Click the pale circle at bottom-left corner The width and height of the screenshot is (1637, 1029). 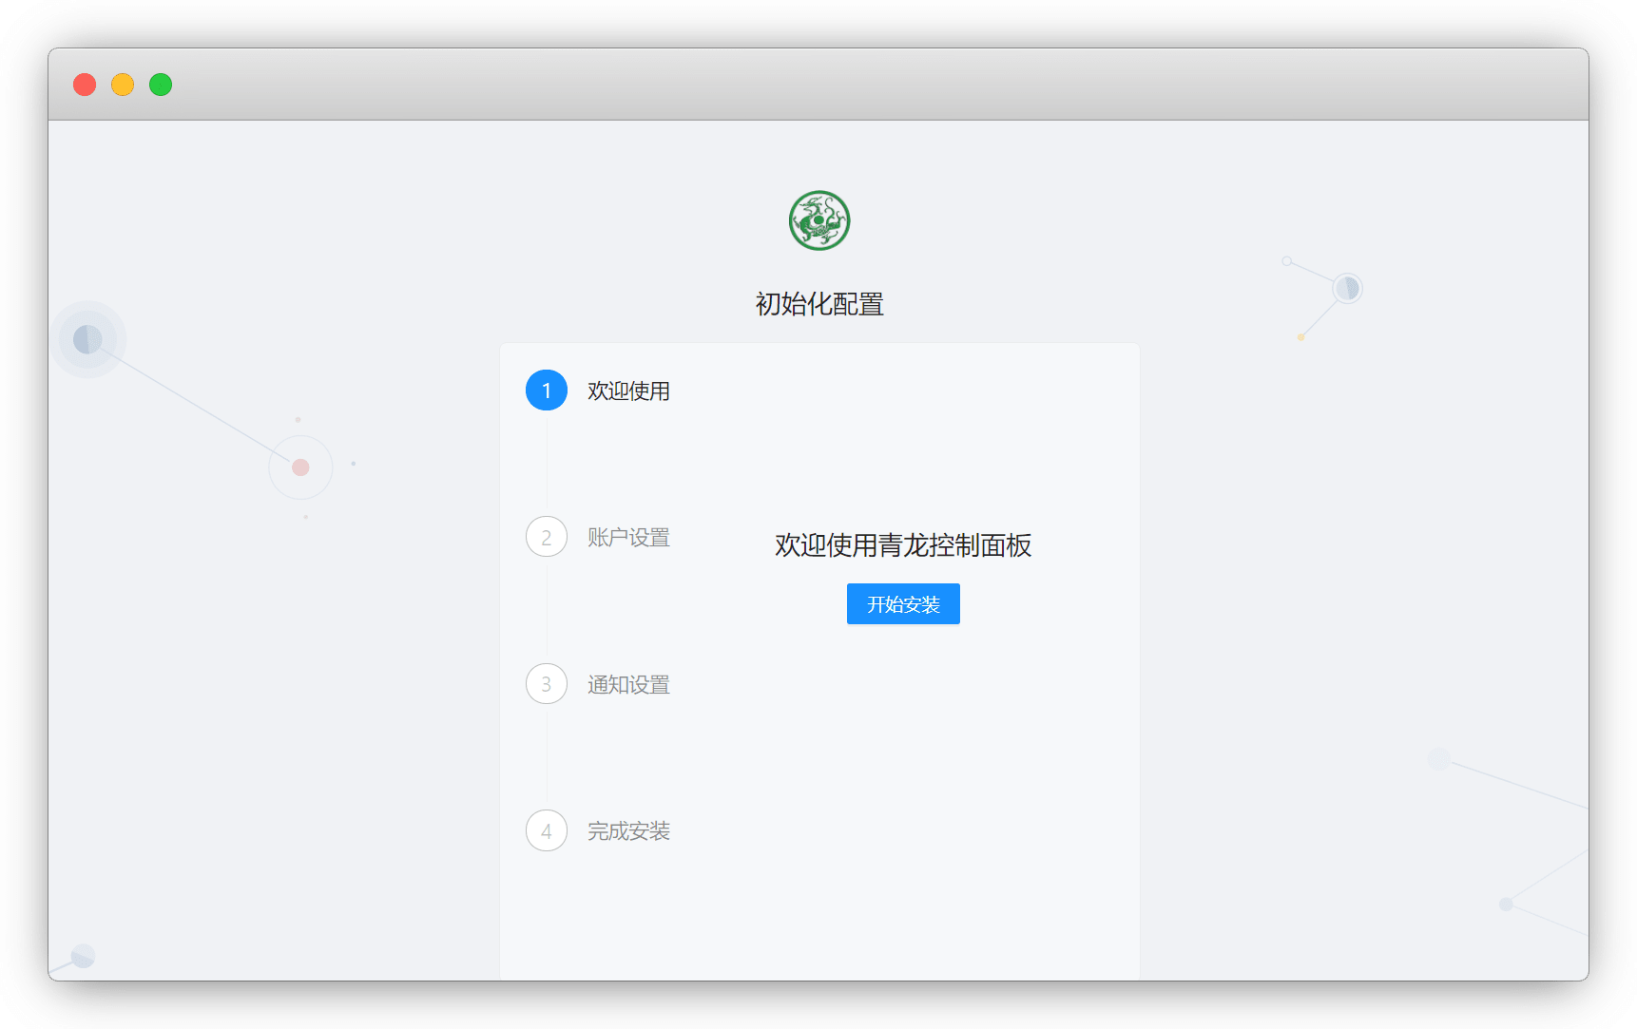[x=83, y=956]
